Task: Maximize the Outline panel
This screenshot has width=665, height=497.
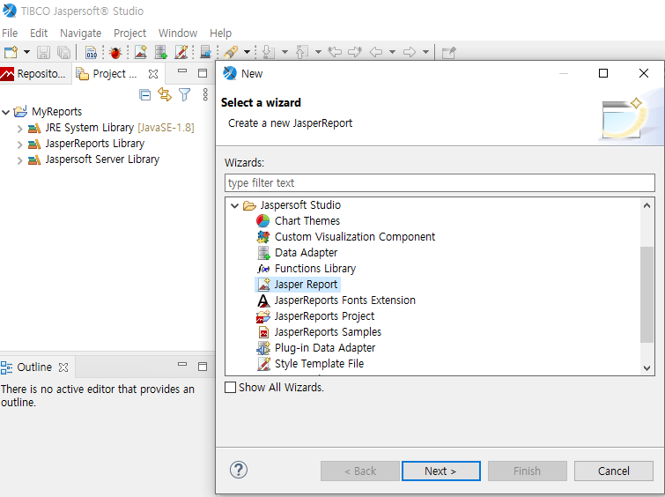Action: point(203,367)
